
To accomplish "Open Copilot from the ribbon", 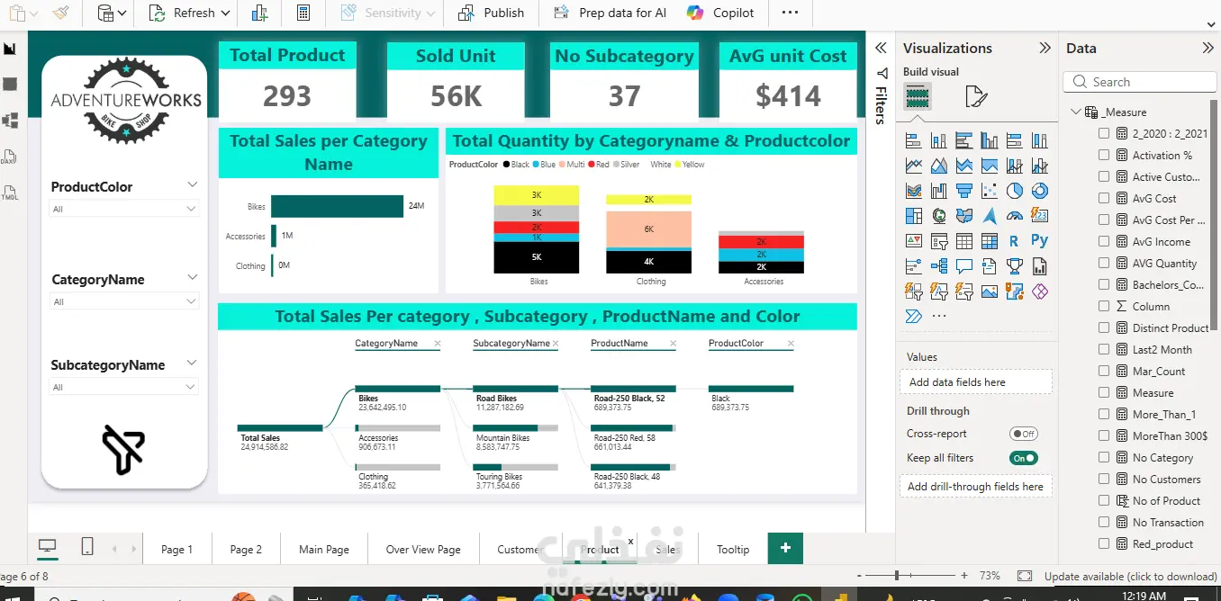I will coord(720,13).
